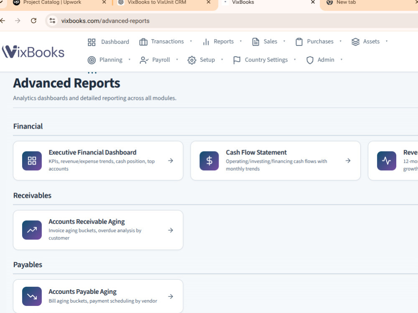This screenshot has height=313, width=418.
Task: Click the Cash Flow Statement dollar icon
Action: 209,161
